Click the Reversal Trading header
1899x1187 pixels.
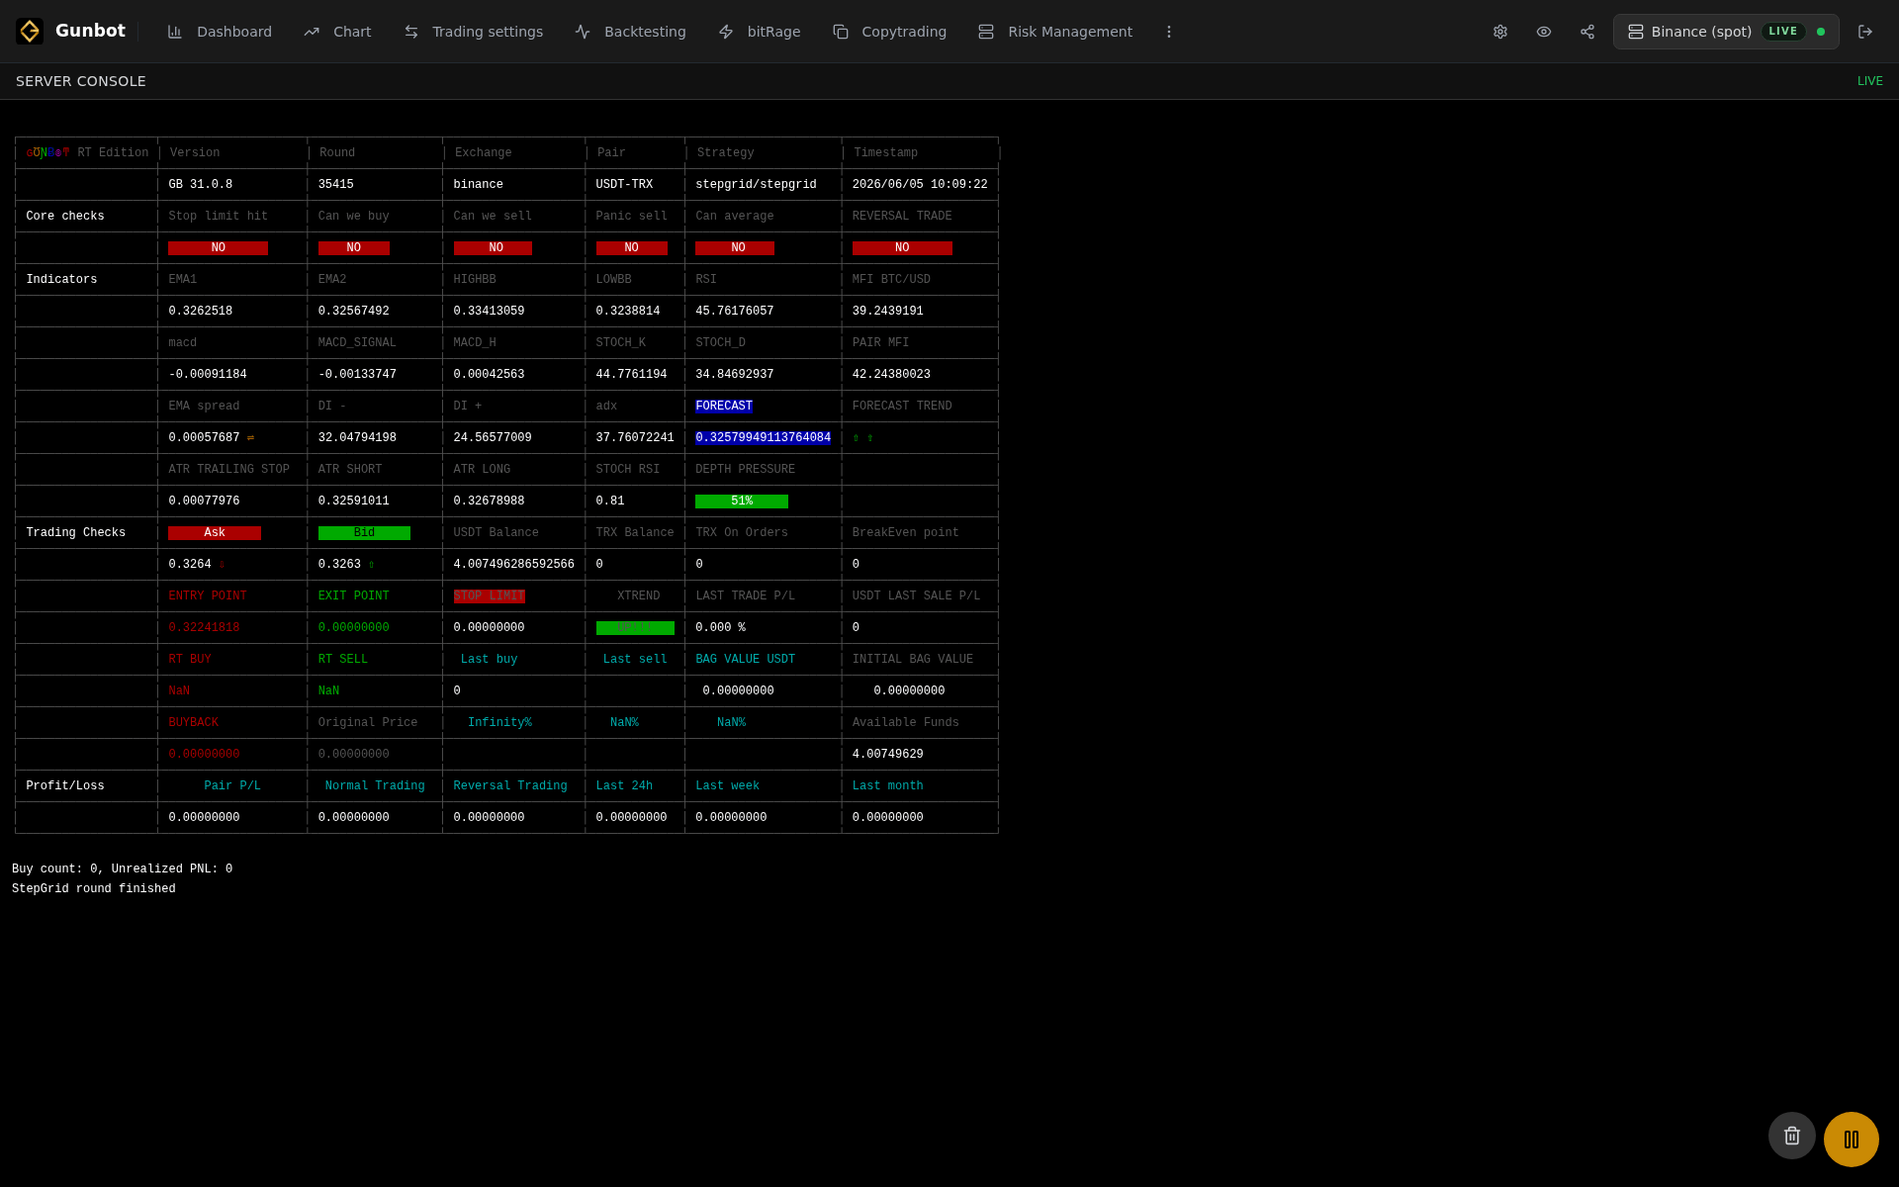pos(510,786)
